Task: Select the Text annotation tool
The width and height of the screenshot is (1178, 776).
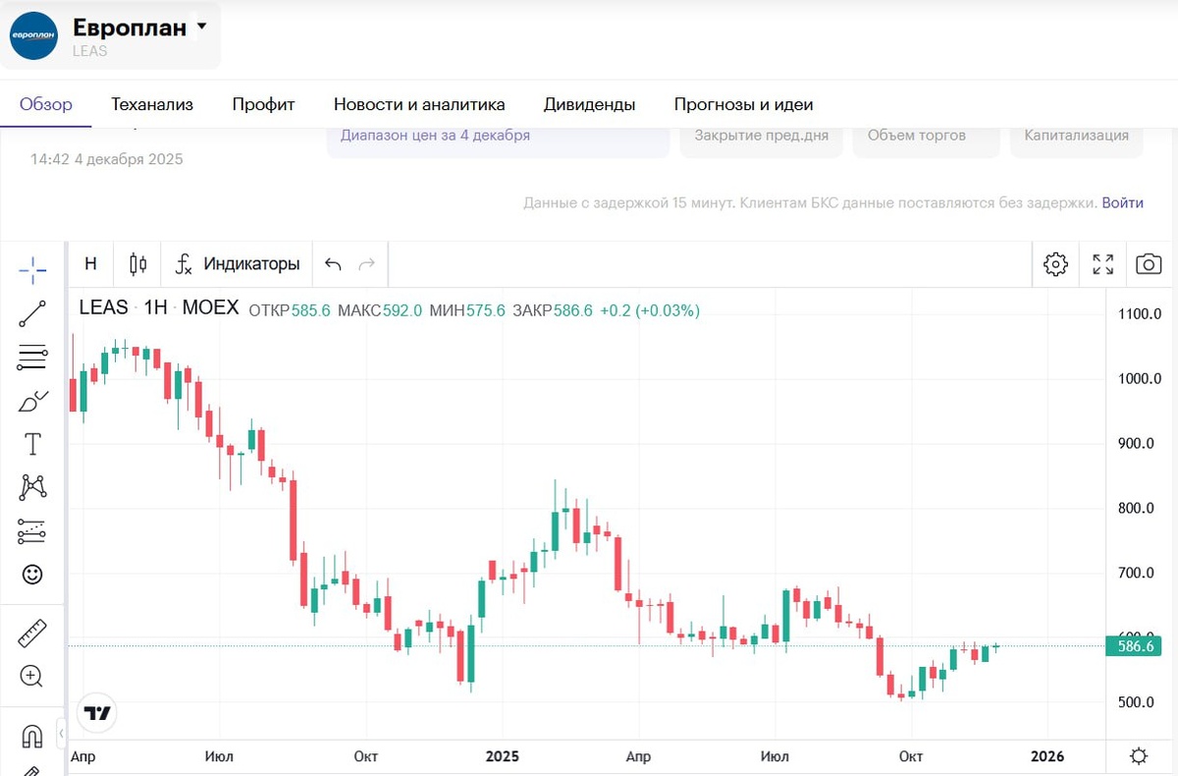Action: coord(32,444)
